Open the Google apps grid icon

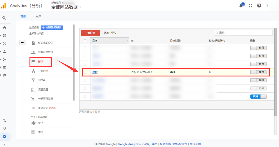pyautogui.click(x=250, y=6)
